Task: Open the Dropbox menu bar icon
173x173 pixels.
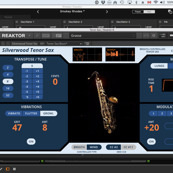Action: click(x=103, y=2)
